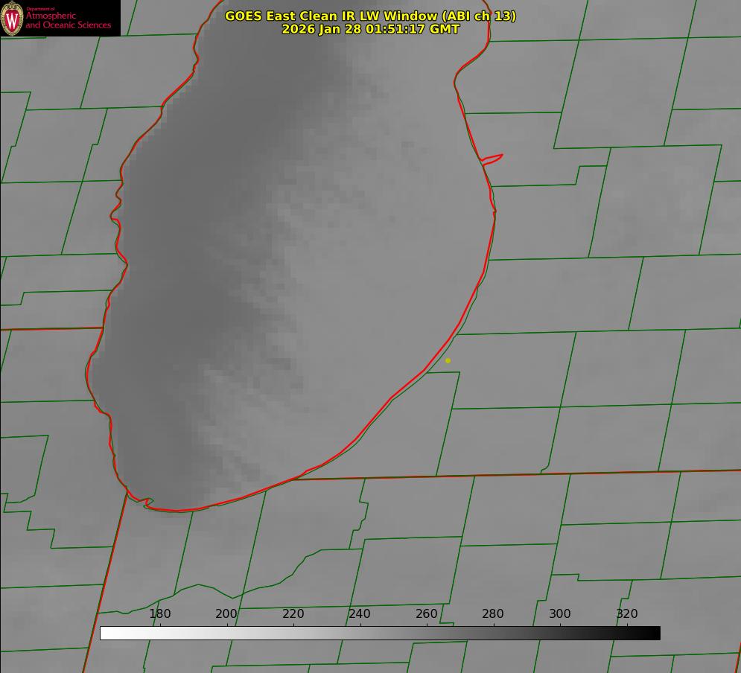Click the 320 colorbar tick label
Viewport: 741px width, 673px height.
pyautogui.click(x=627, y=614)
